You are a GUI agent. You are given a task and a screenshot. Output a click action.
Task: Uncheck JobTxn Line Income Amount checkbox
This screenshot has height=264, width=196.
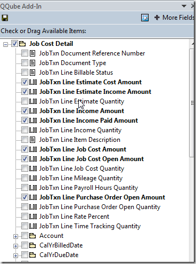24,110
